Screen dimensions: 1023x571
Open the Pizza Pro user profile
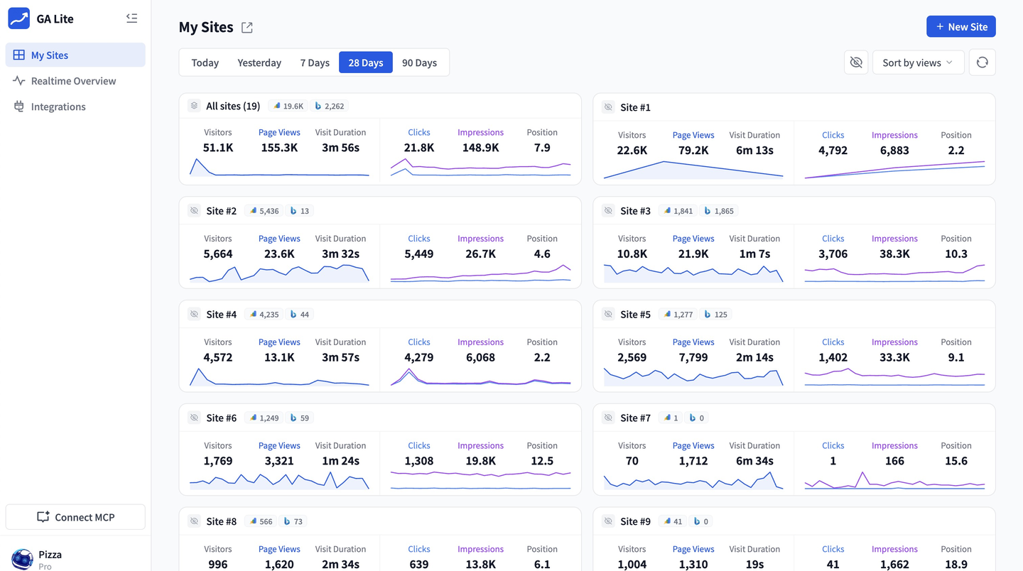click(x=75, y=559)
